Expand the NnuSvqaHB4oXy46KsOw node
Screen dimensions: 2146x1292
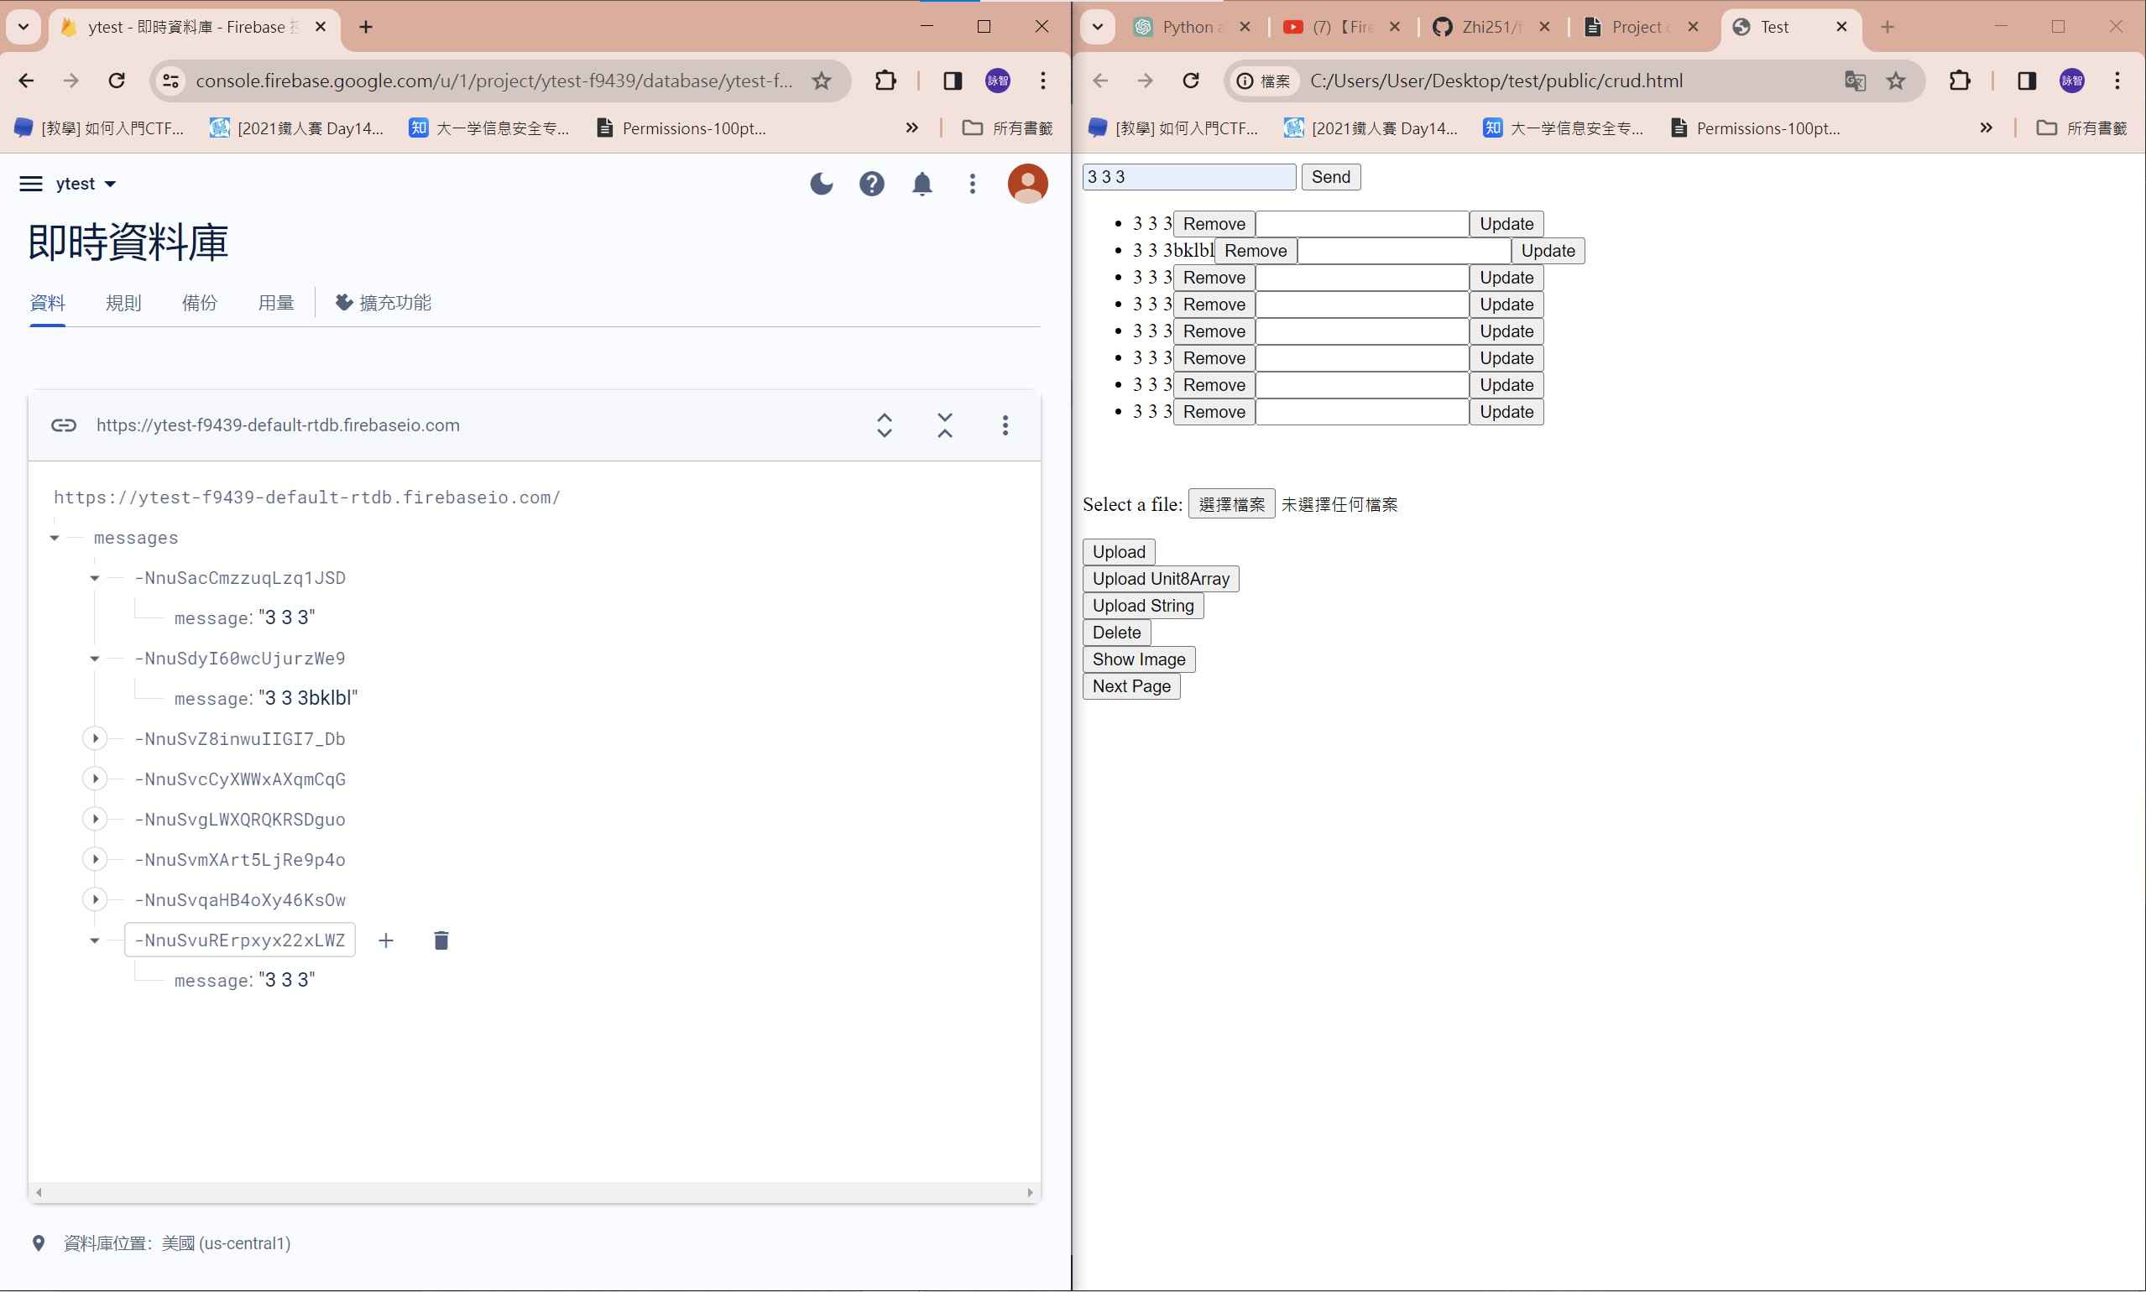tap(95, 899)
